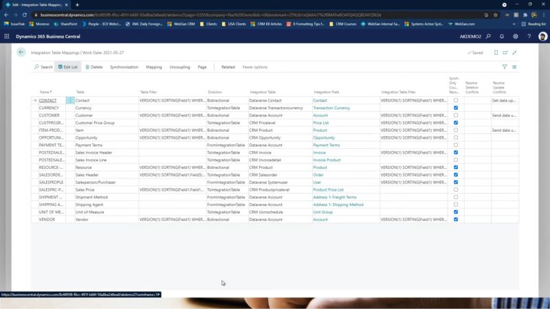
Task: Click the Edit List action
Action: pyautogui.click(x=67, y=67)
